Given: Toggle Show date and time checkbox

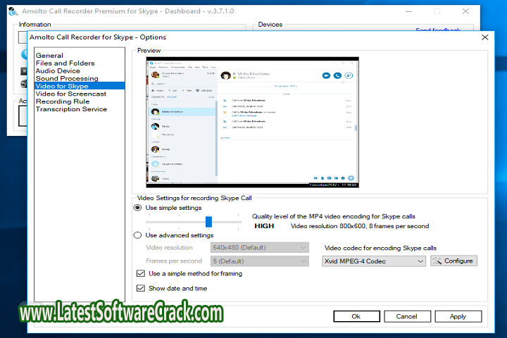Looking at the screenshot, I should [x=141, y=288].
